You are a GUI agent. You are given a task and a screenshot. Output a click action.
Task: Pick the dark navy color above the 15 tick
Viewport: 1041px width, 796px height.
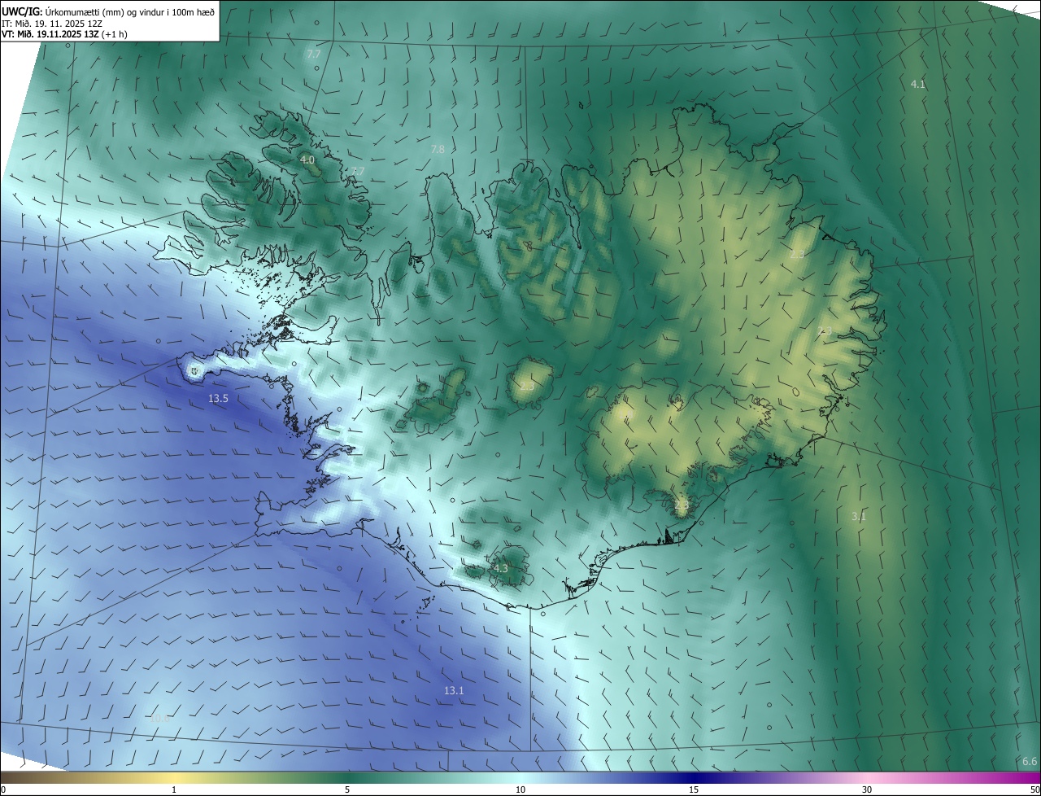click(694, 777)
